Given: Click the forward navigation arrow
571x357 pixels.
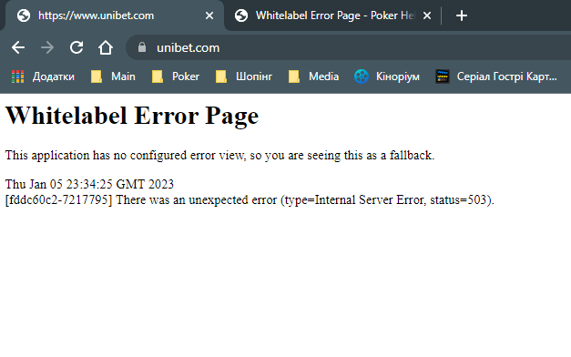Looking at the screenshot, I should 47,47.
